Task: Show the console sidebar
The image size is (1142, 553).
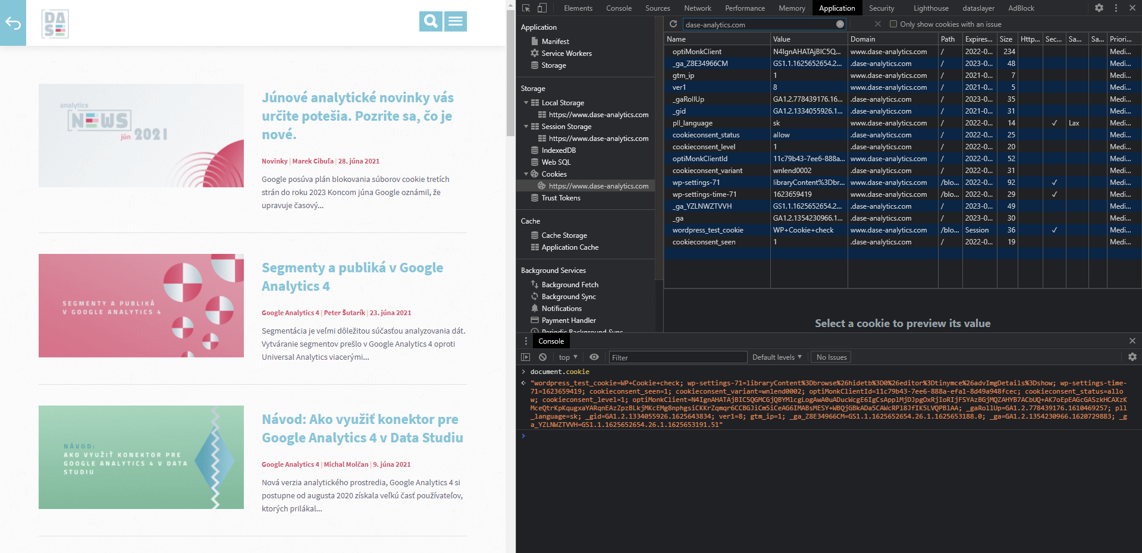Action: (525, 357)
